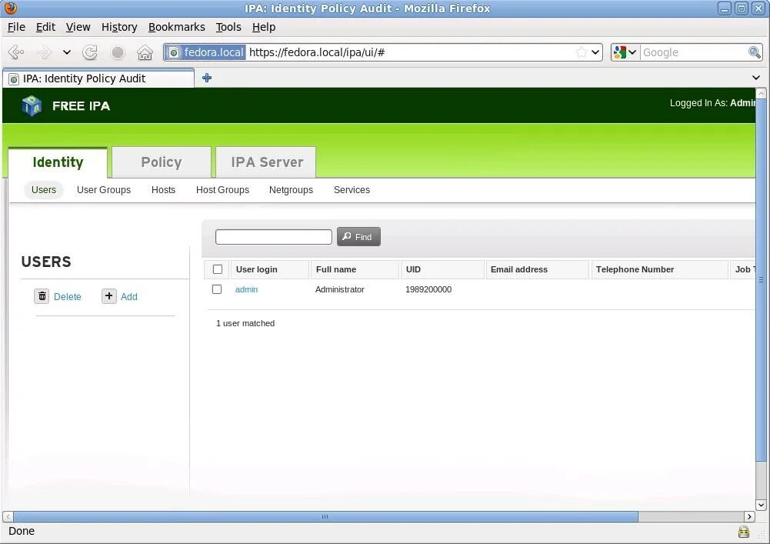770x544 pixels.
Task: Click the user search input field
Action: (274, 236)
